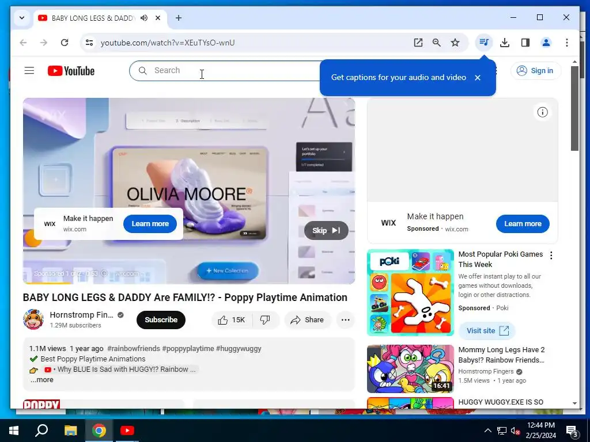Click Visit site on Poki ad
Screen dimensions: 590x442
(x=487, y=331)
